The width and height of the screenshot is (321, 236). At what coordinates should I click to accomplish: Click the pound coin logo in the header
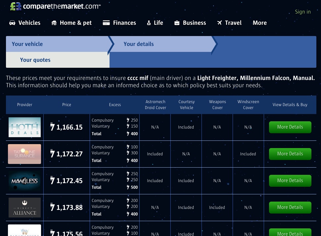point(16,6)
